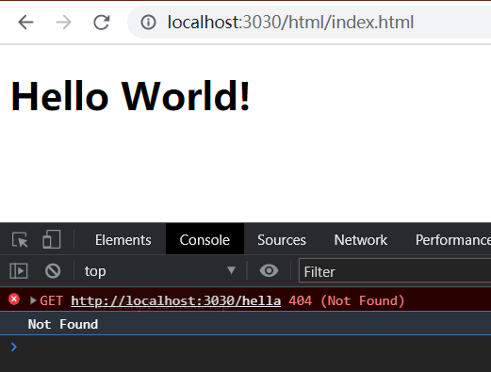Activate the inspect element picker tool

tap(20, 240)
